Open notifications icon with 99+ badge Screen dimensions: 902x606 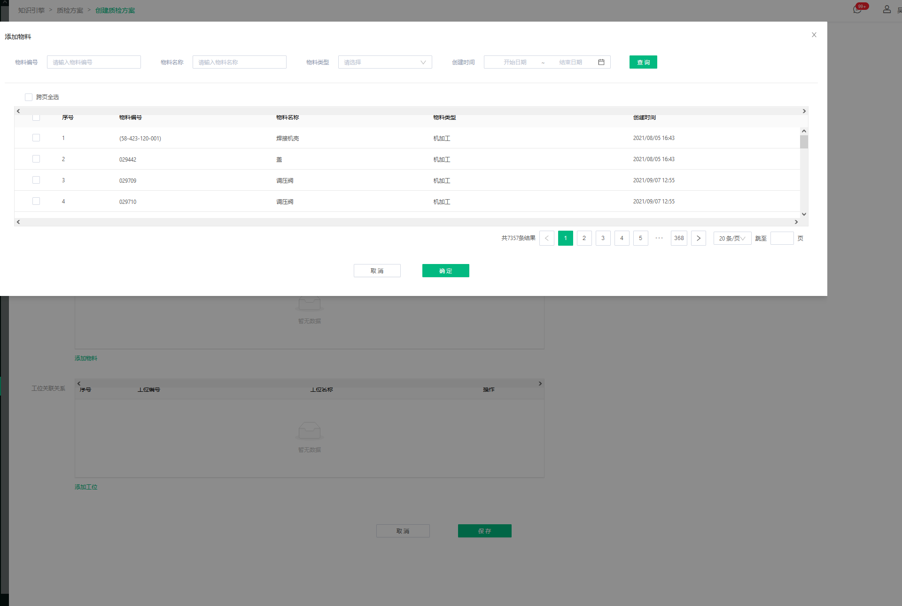click(857, 9)
